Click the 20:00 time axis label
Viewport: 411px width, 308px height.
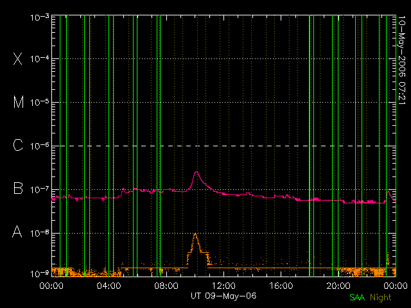click(338, 286)
